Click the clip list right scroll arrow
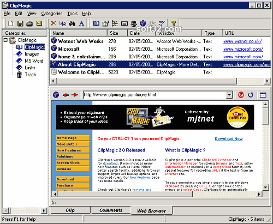Screen dimensions: 273x224 coord(267,81)
